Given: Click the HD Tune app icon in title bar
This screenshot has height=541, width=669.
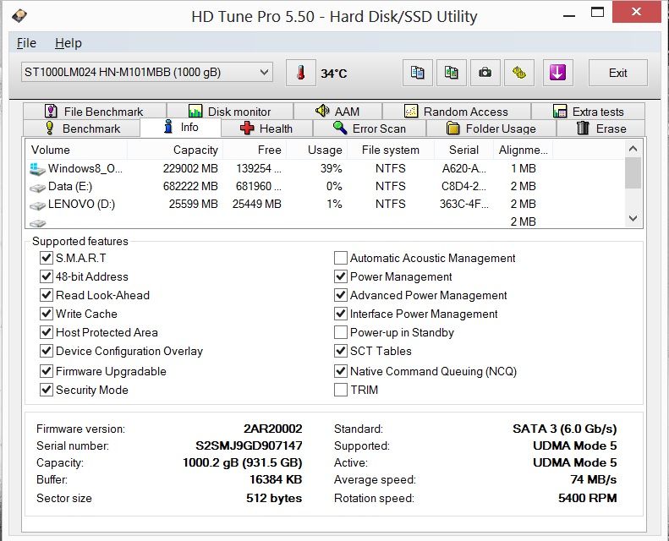Looking at the screenshot, I should (x=19, y=16).
